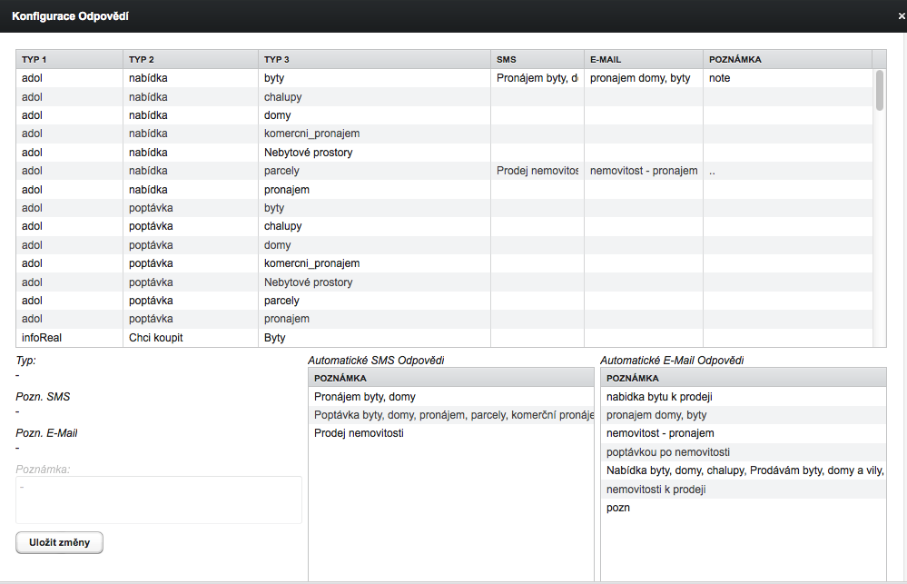The height and width of the screenshot is (584, 907).
Task: Select adol nabídka byty row
Action: pyautogui.click(x=444, y=78)
